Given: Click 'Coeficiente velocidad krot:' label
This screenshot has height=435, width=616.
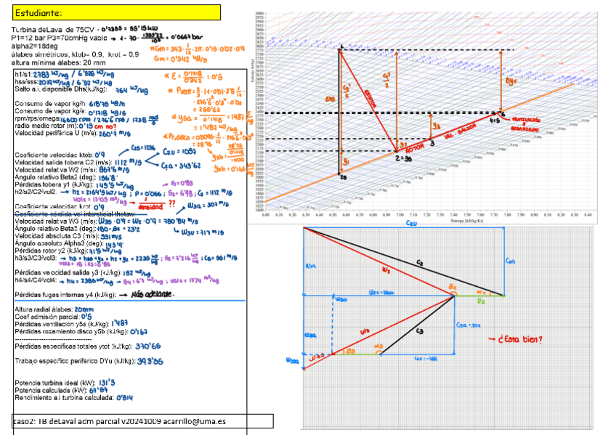Looking at the screenshot, I should pyautogui.click(x=54, y=206).
